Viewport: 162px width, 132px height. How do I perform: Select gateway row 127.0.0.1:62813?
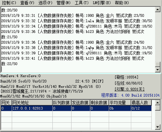[x=76, y=108]
